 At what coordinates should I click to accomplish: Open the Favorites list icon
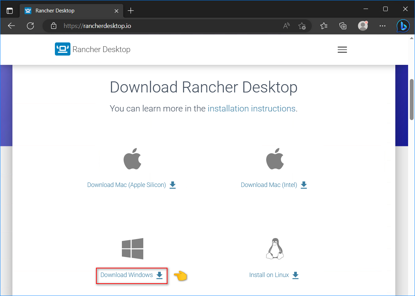[324, 26]
